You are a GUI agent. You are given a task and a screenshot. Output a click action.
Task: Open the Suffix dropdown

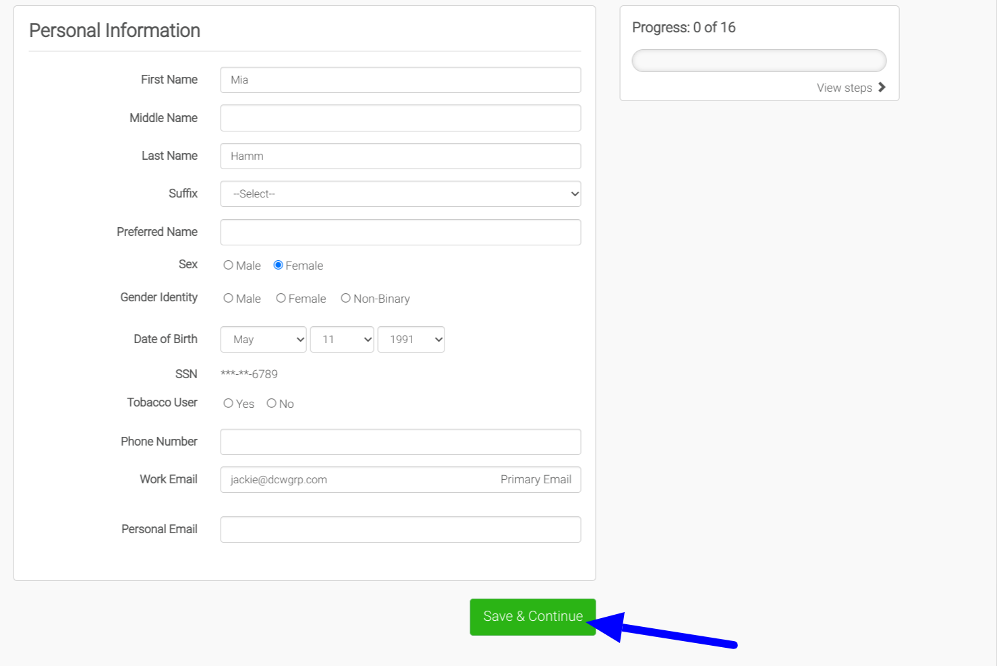[400, 194]
